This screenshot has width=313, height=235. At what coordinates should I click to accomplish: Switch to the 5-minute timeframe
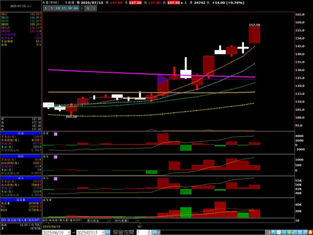pyautogui.click(x=52, y=8)
